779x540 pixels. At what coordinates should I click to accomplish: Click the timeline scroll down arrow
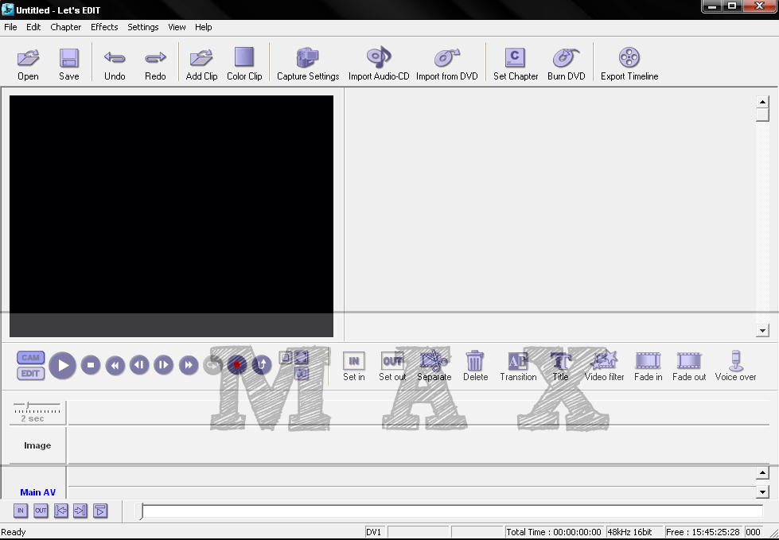[x=762, y=491]
